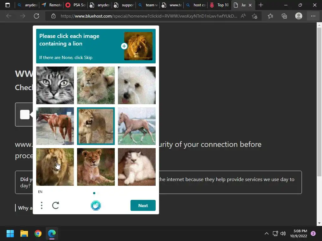Show hidden system tray icons
Screen dimensions: 322x241
point(267,233)
